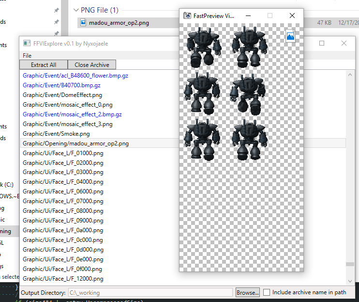Select Graphic/Ui/Face_L/F_02000.png entry
The image size is (359, 302).
point(63,163)
